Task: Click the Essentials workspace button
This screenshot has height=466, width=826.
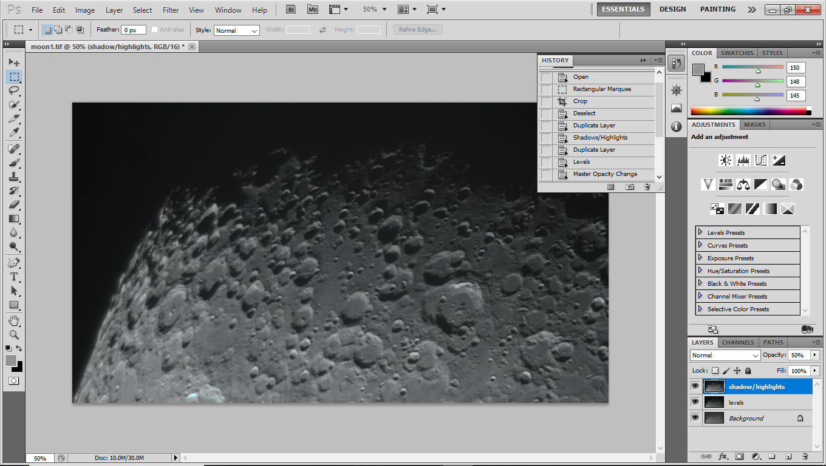Action: pos(623,9)
